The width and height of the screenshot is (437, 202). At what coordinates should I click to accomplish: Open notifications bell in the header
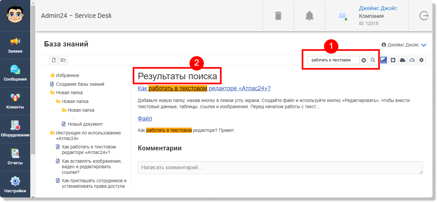pyautogui.click(x=309, y=16)
